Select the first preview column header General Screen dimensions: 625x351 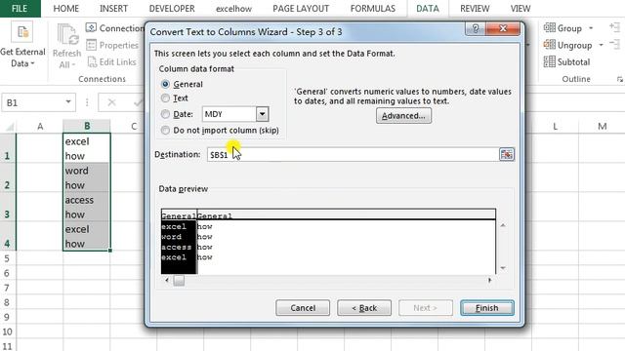pyautogui.click(x=179, y=215)
